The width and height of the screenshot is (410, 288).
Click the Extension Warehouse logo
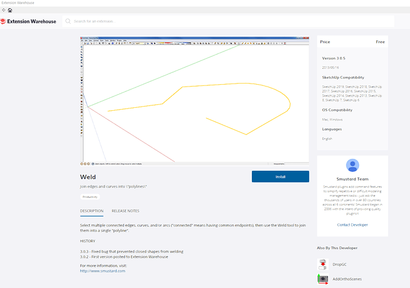[29, 21]
